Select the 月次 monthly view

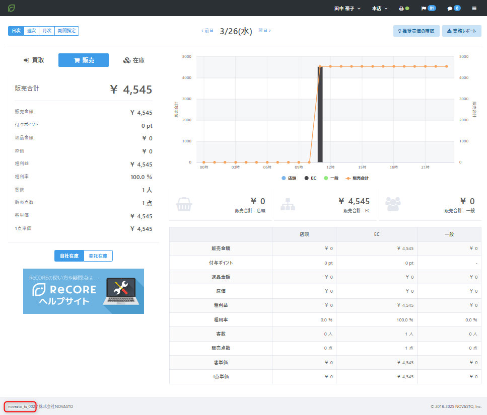47,31
